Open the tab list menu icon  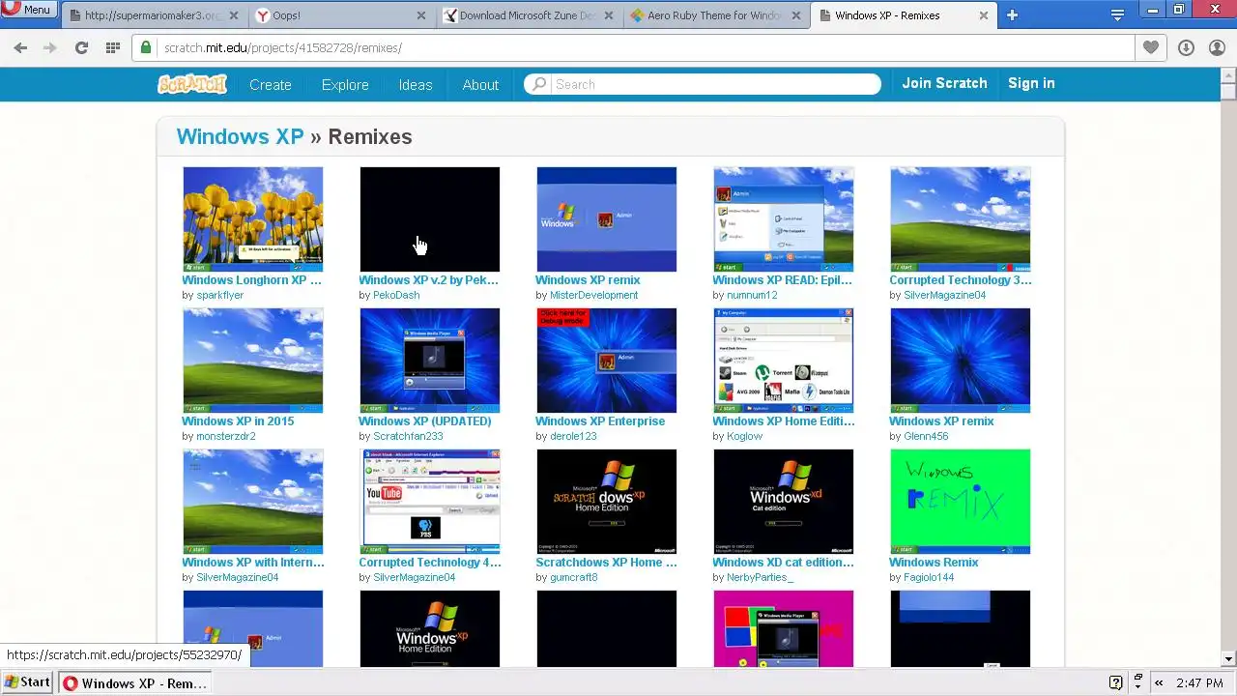[x=1117, y=15]
